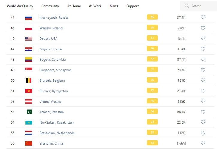Open the Community menu
This screenshot has height=149, width=217.
(50, 6)
